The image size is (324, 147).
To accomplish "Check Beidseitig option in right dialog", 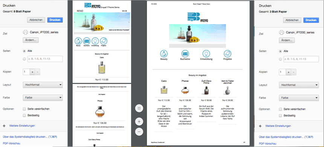I will [x=280, y=115].
